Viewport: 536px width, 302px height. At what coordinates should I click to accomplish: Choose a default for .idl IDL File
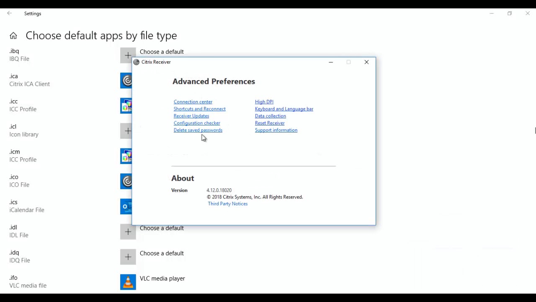162,228
